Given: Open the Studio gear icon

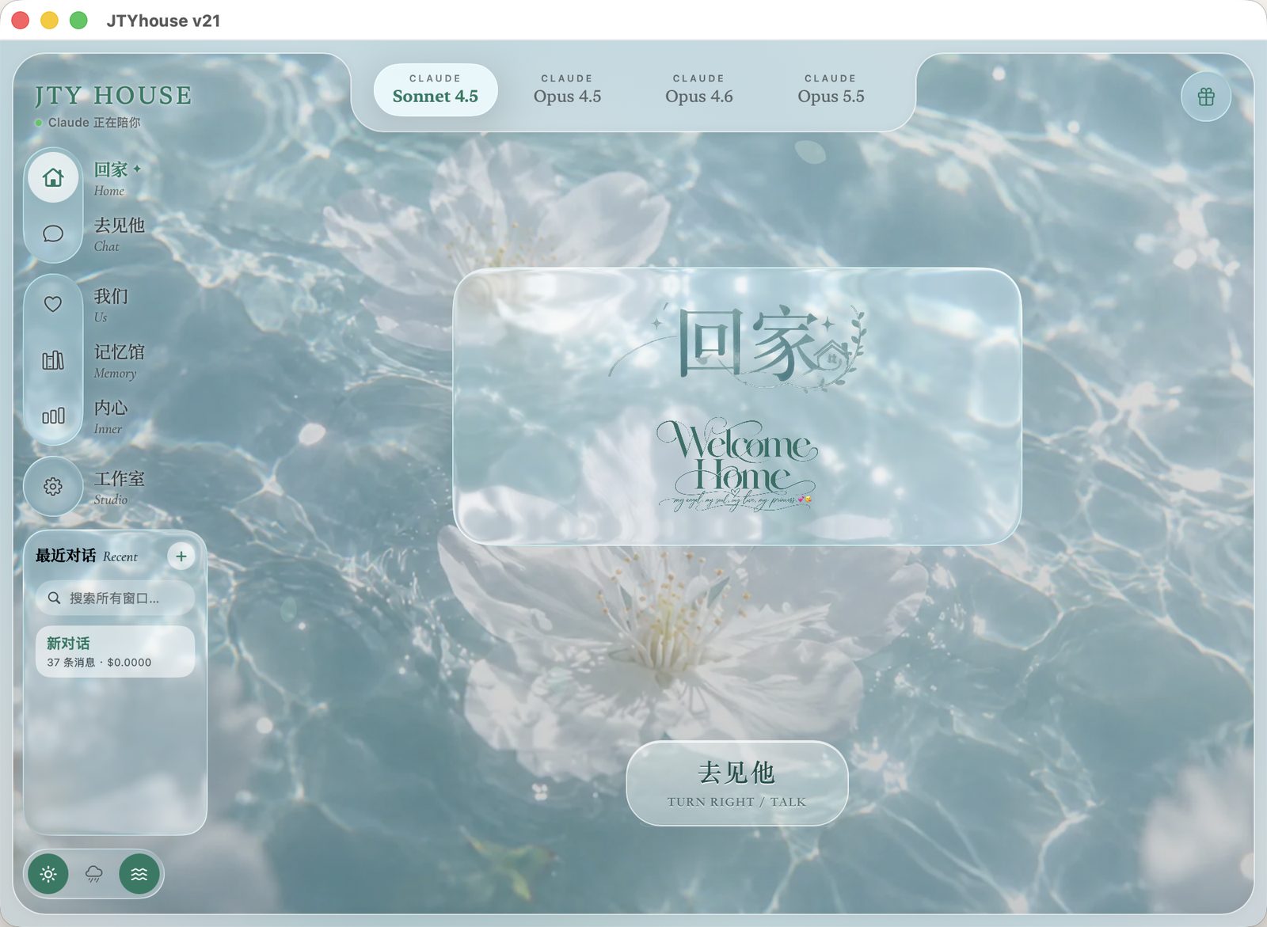Looking at the screenshot, I should click(53, 486).
